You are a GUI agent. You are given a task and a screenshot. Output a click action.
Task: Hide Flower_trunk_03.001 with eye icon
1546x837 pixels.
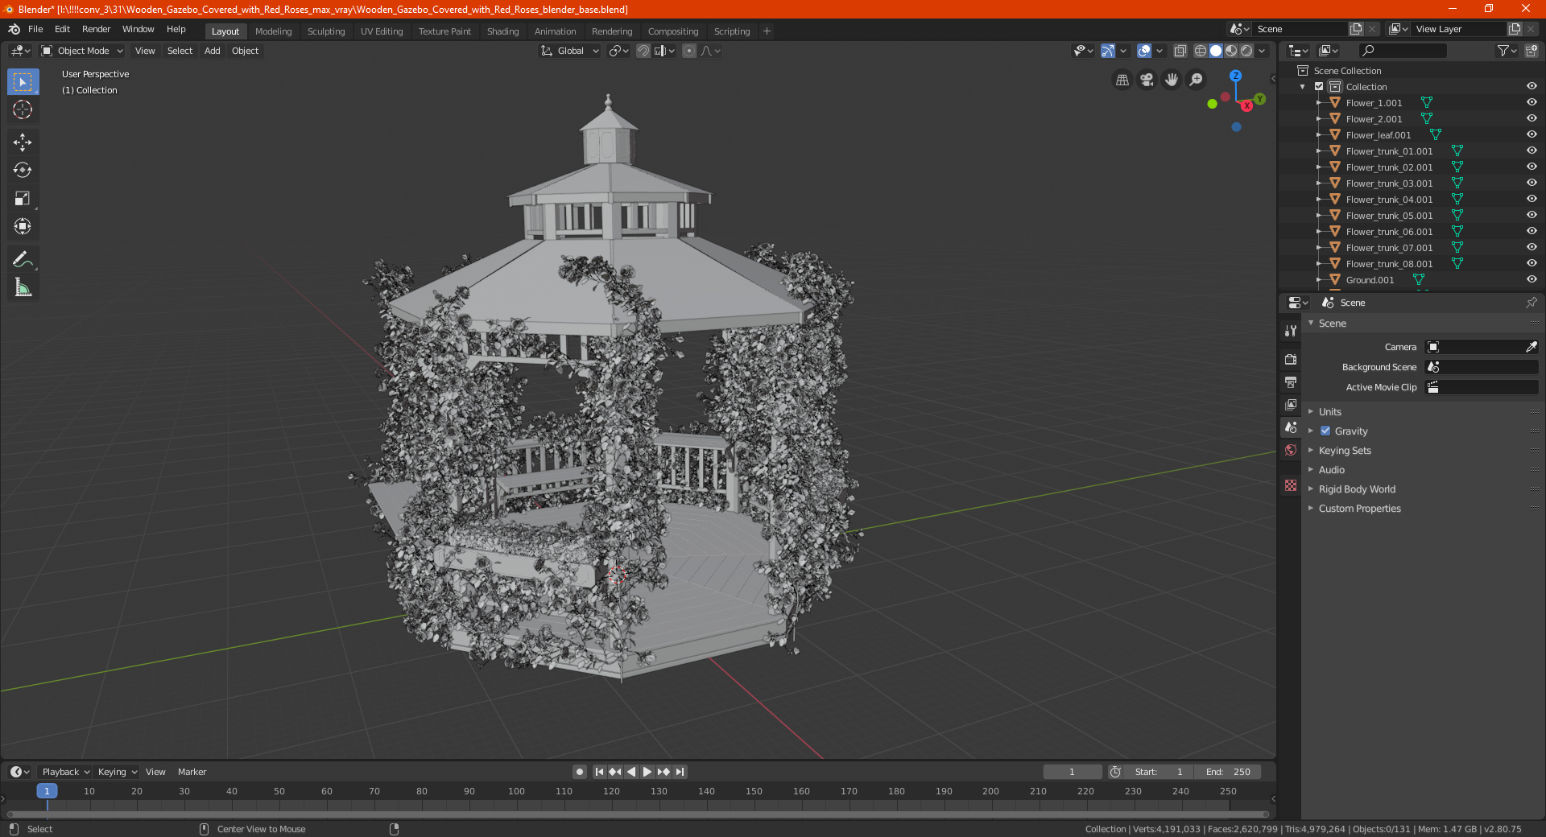click(1532, 183)
